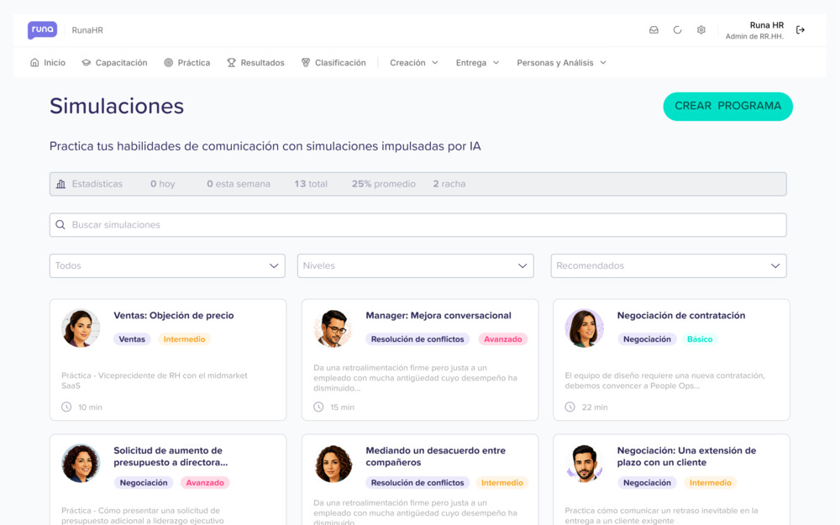Click the Buscar simulaciones search field

[417, 225]
